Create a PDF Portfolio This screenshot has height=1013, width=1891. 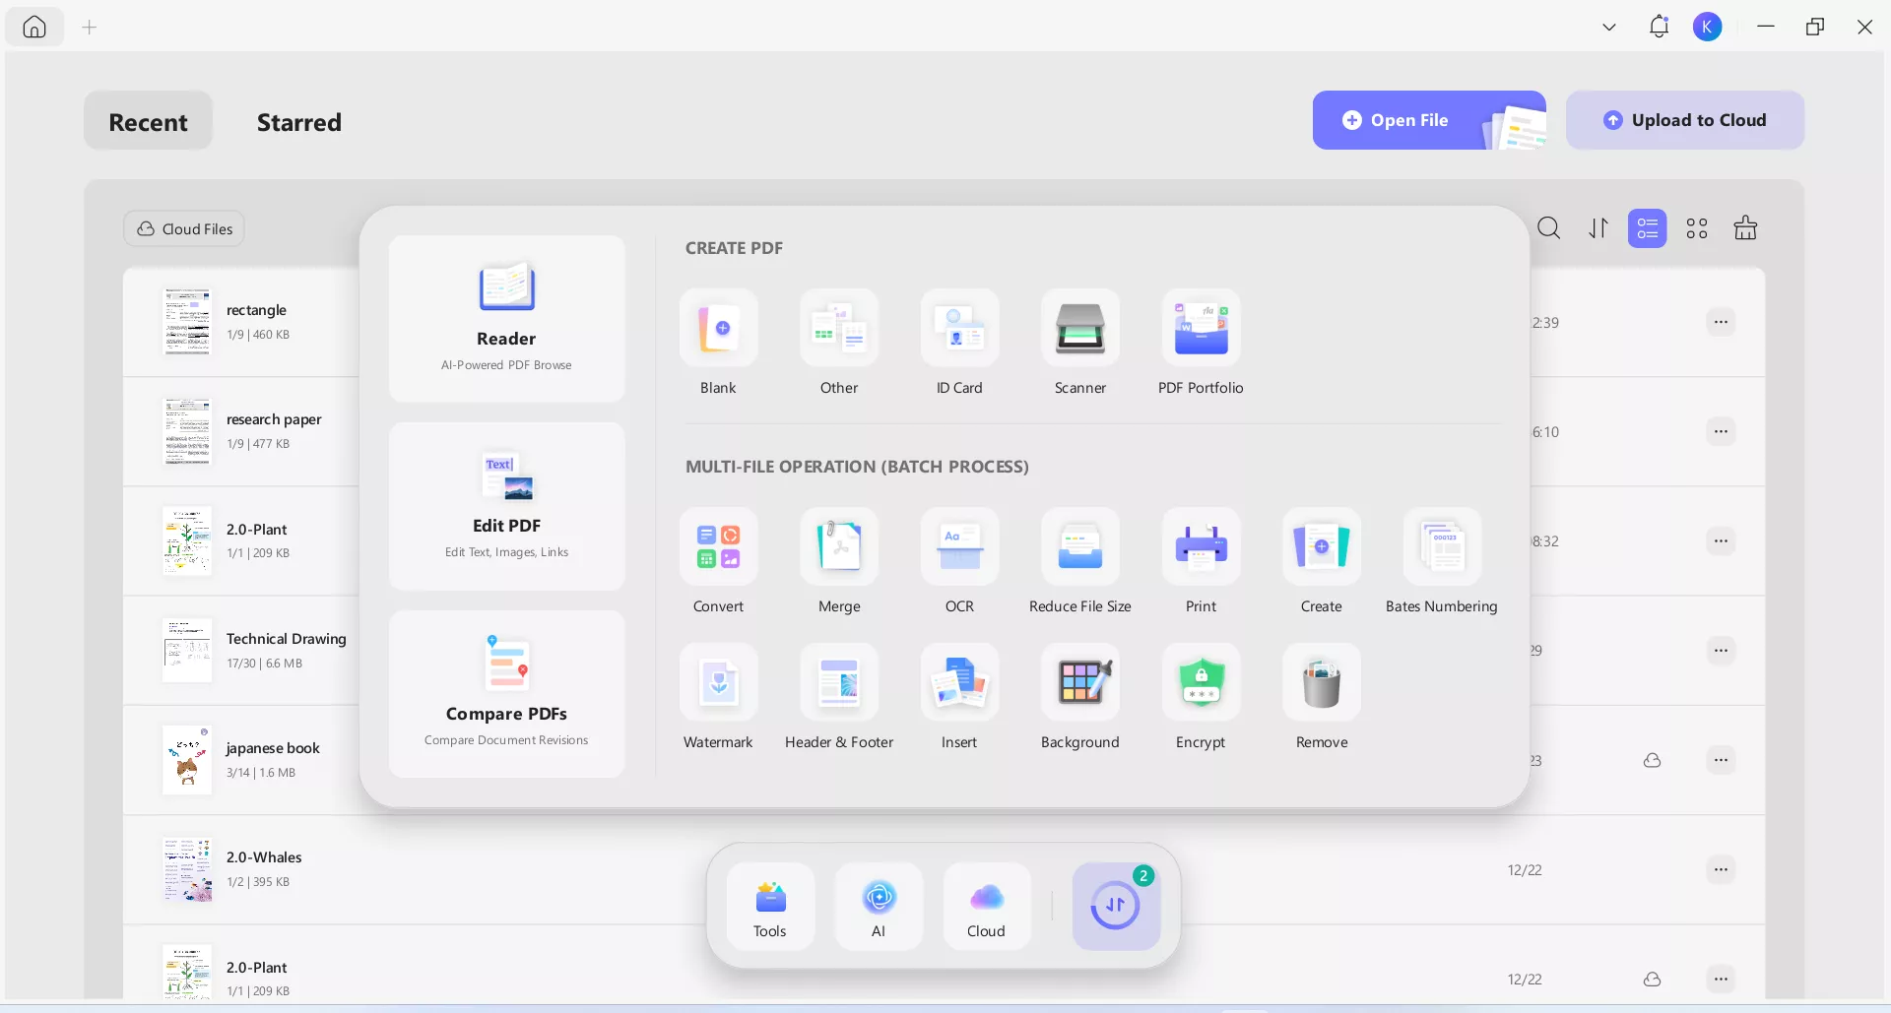tap(1201, 328)
